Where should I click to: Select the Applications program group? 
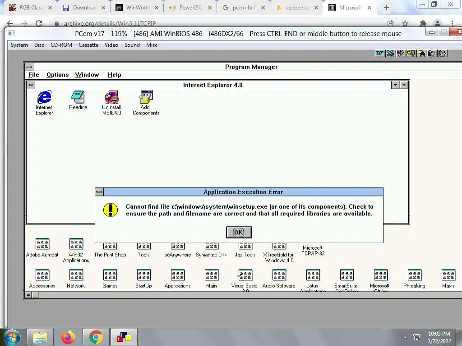tap(178, 279)
